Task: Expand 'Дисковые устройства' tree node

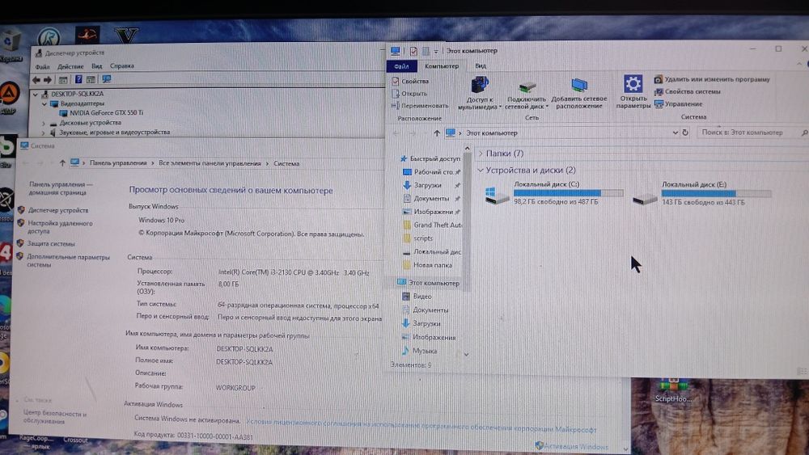Action: click(44, 124)
